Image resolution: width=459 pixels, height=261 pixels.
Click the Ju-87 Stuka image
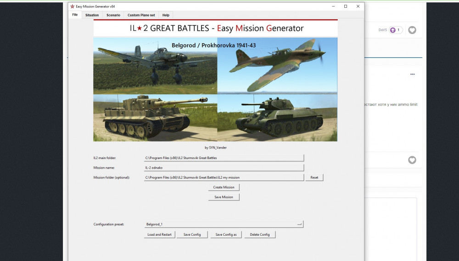155,66
